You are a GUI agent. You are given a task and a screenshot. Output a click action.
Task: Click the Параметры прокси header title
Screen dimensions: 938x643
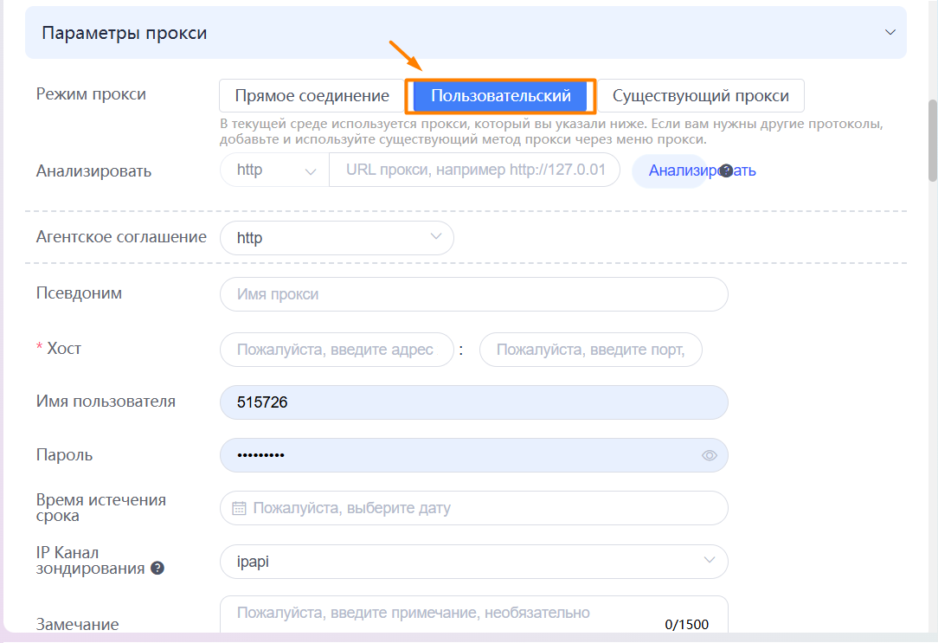(x=125, y=33)
